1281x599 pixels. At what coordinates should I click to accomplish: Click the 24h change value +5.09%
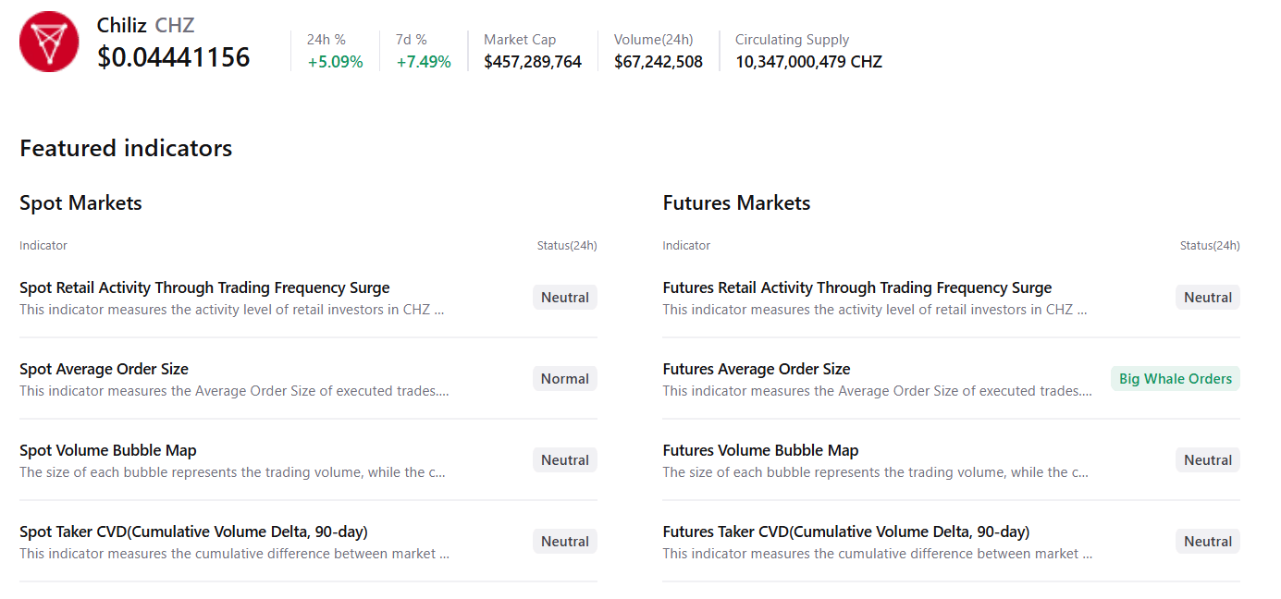[335, 62]
